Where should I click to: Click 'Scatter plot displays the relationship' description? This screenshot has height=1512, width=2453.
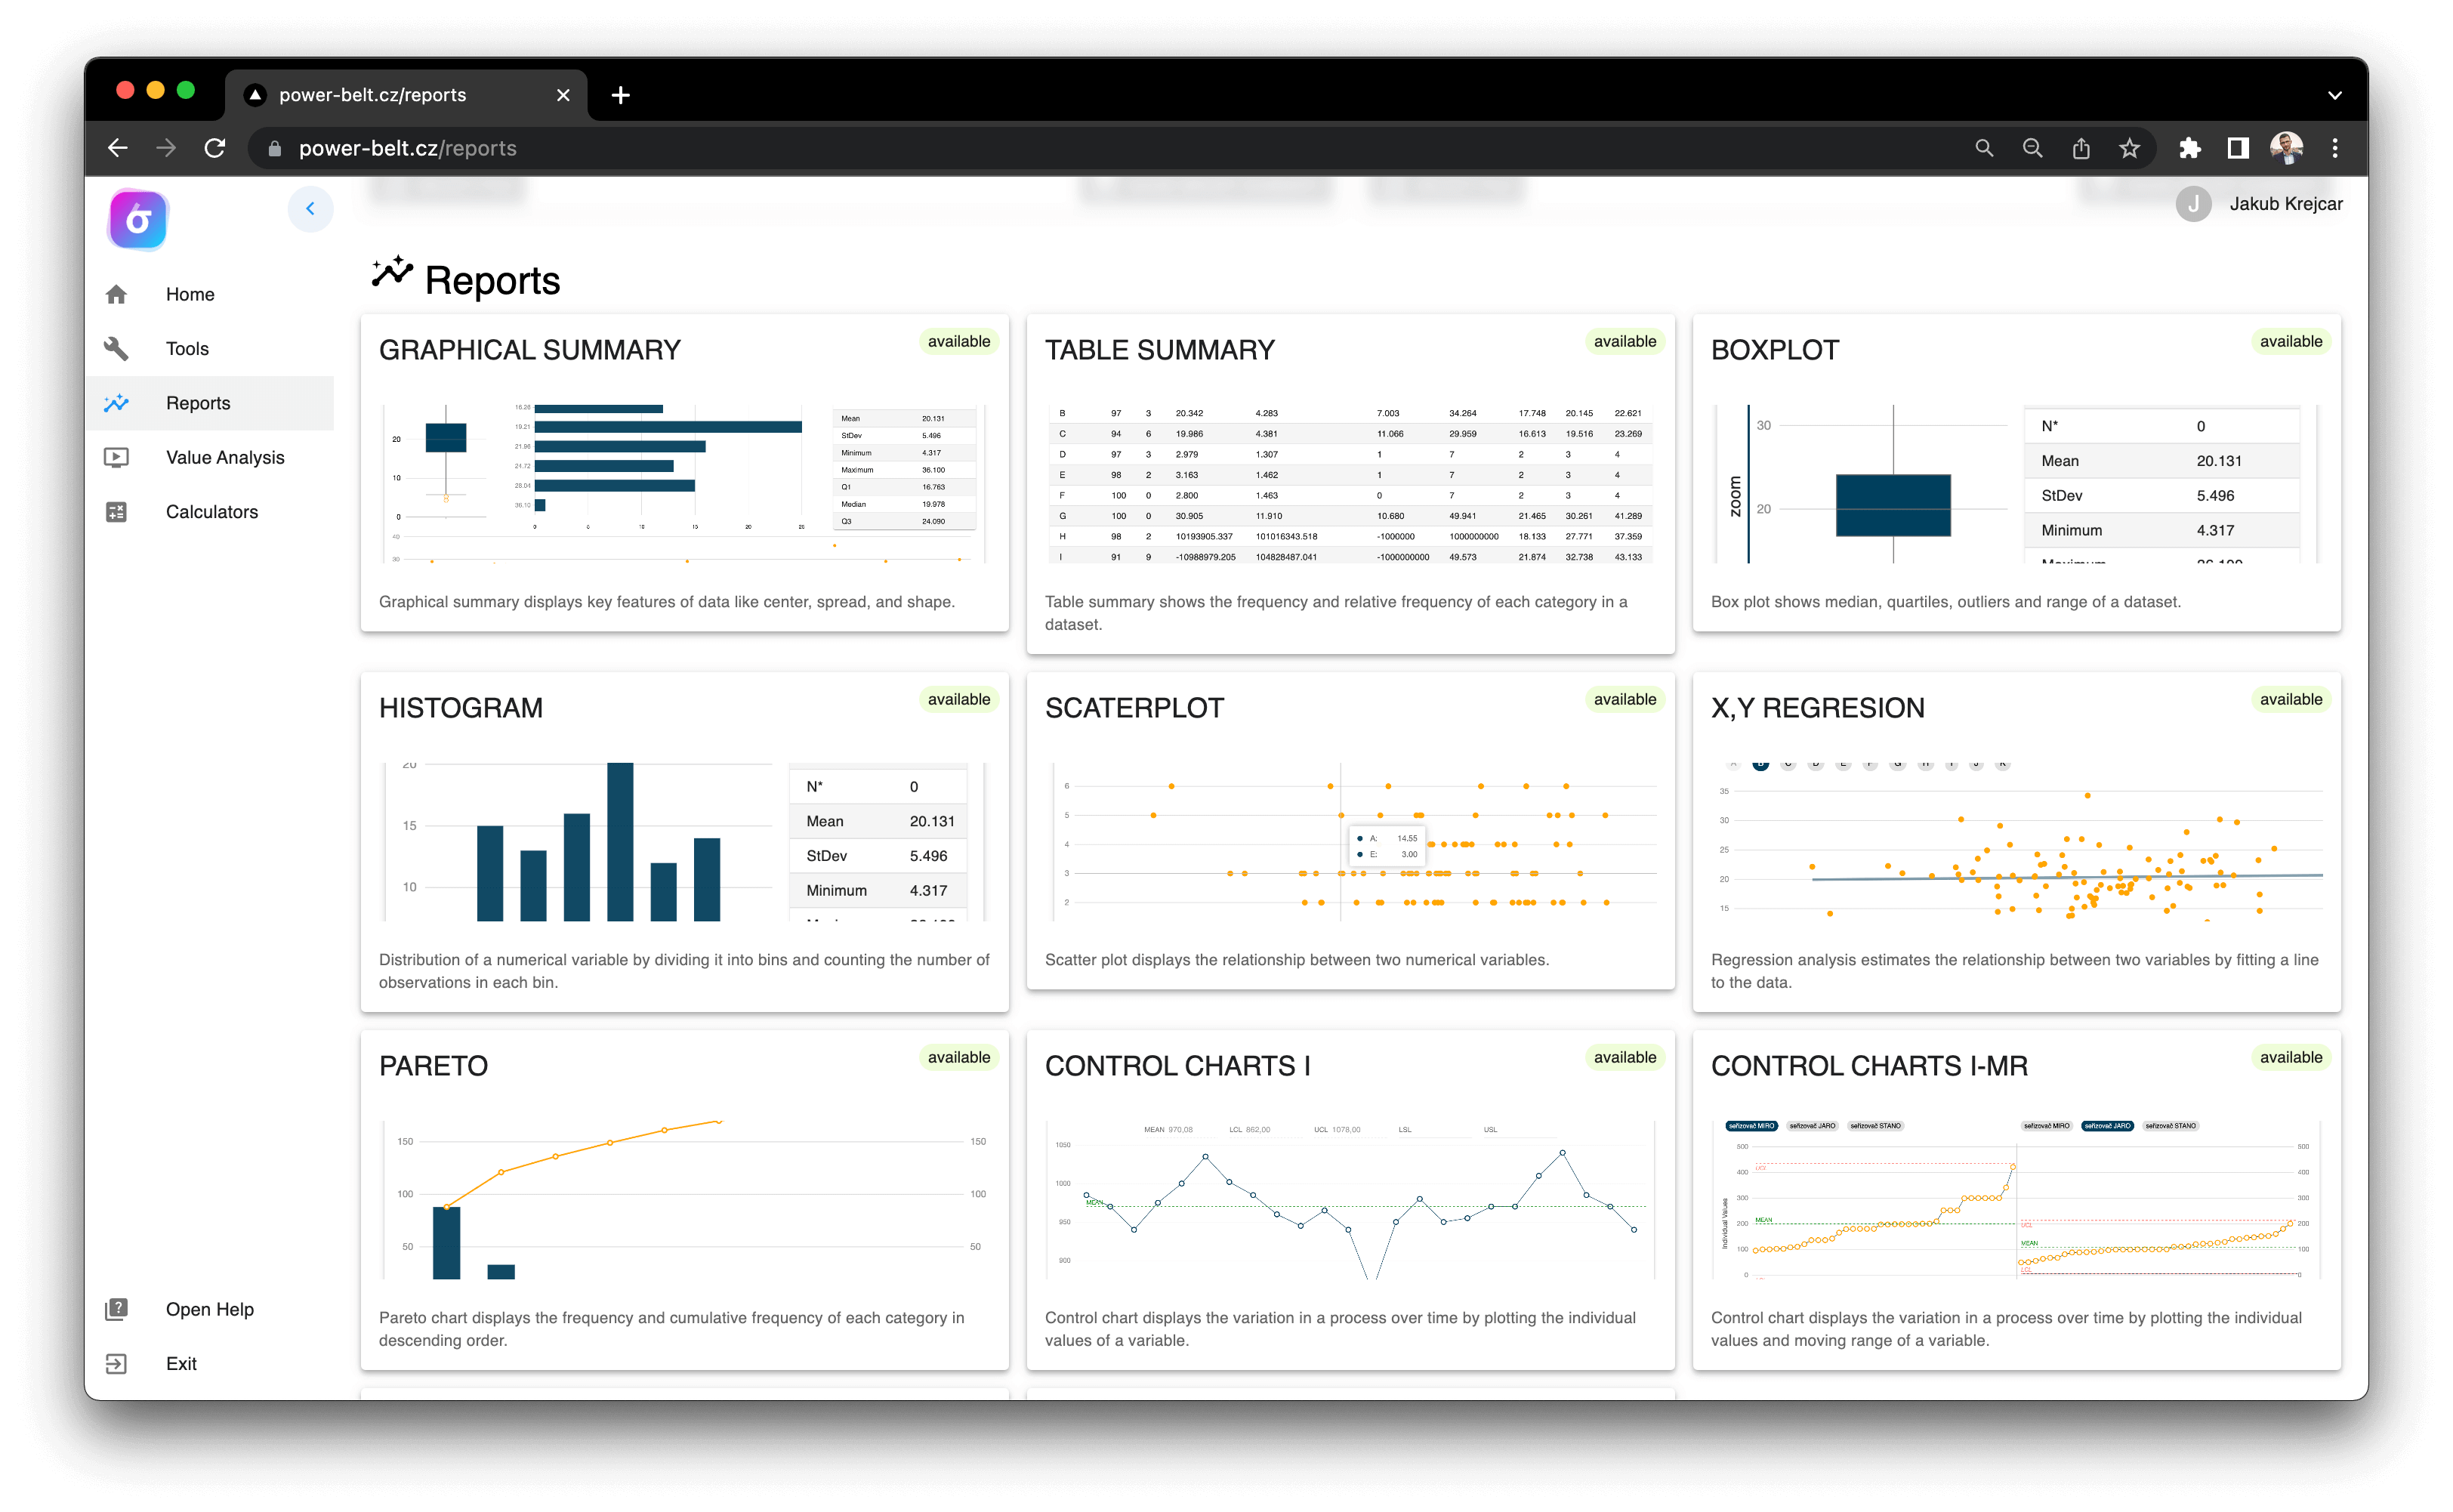1296,960
